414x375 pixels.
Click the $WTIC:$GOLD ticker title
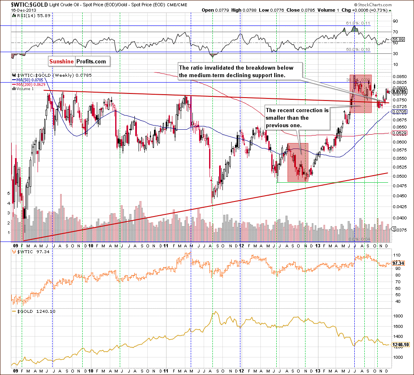point(29,5)
